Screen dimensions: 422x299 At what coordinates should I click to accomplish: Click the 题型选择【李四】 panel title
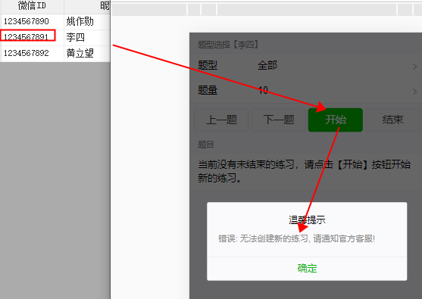pyautogui.click(x=228, y=45)
